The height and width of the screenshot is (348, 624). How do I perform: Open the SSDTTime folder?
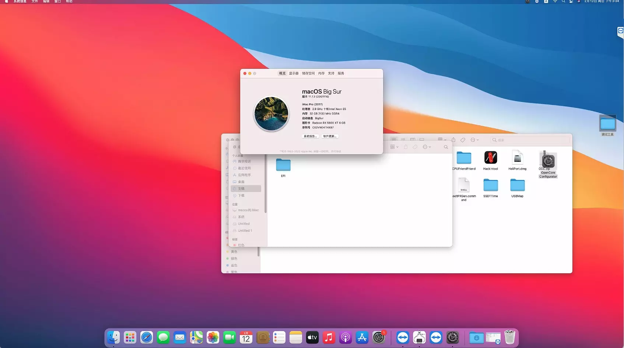point(490,185)
